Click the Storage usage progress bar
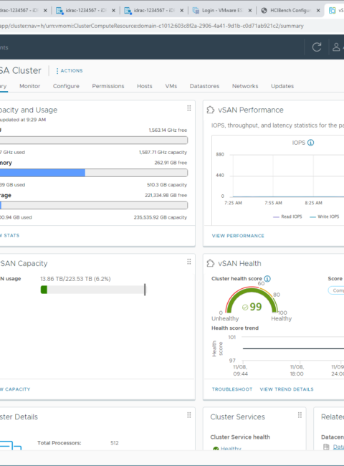The width and height of the screenshot is (344, 466). [x=94, y=205]
